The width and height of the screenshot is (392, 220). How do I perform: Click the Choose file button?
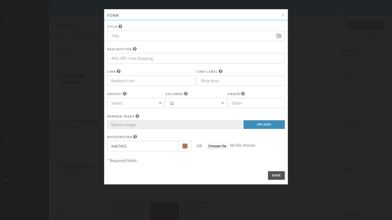(217, 146)
